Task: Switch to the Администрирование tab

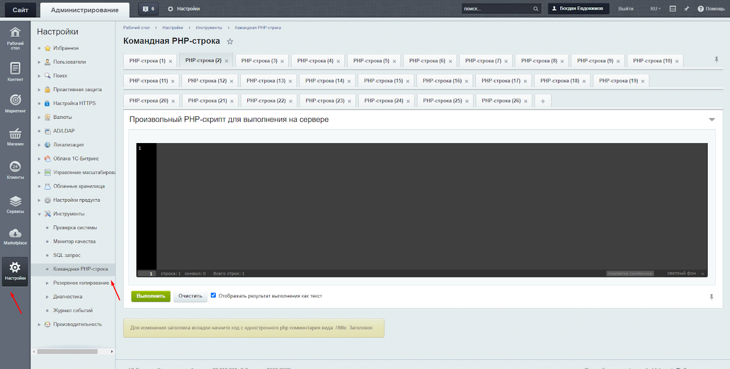Action: click(x=85, y=10)
